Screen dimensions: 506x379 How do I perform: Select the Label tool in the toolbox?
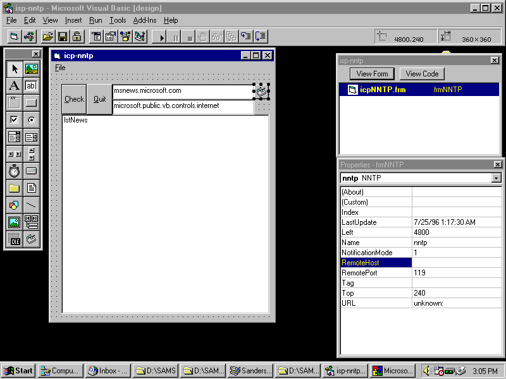coord(14,86)
